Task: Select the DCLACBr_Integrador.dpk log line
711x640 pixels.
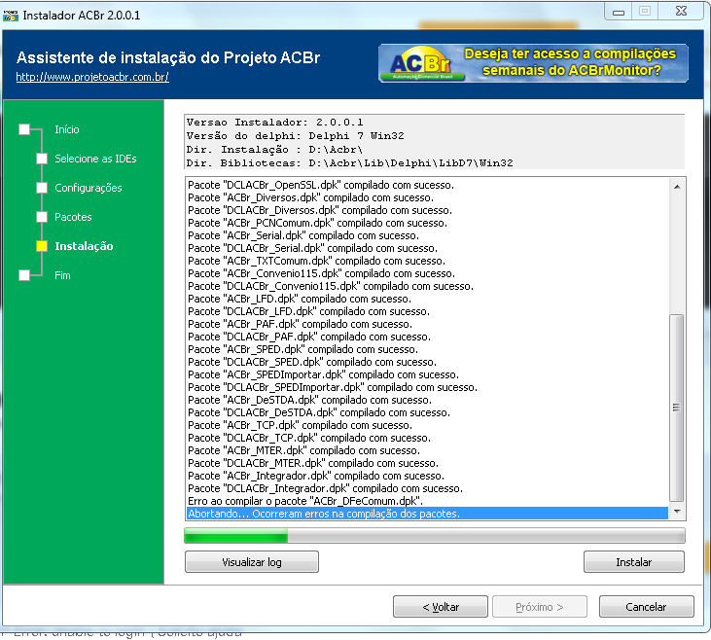Action: click(x=427, y=488)
